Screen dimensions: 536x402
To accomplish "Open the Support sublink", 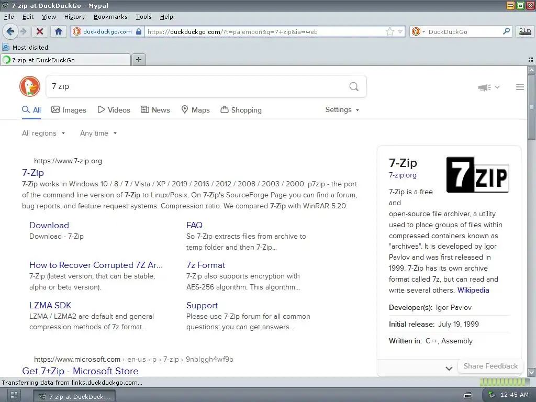I will tap(202, 305).
